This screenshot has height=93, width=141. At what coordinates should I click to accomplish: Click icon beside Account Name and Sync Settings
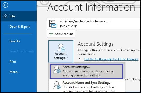pyautogui.click(x=57, y=85)
